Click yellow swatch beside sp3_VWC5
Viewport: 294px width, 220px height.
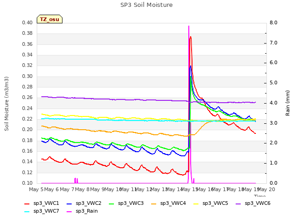pyautogui.click(x=196, y=204)
